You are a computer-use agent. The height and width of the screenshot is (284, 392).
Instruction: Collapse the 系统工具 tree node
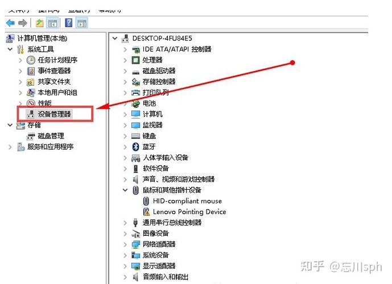(x=10, y=49)
